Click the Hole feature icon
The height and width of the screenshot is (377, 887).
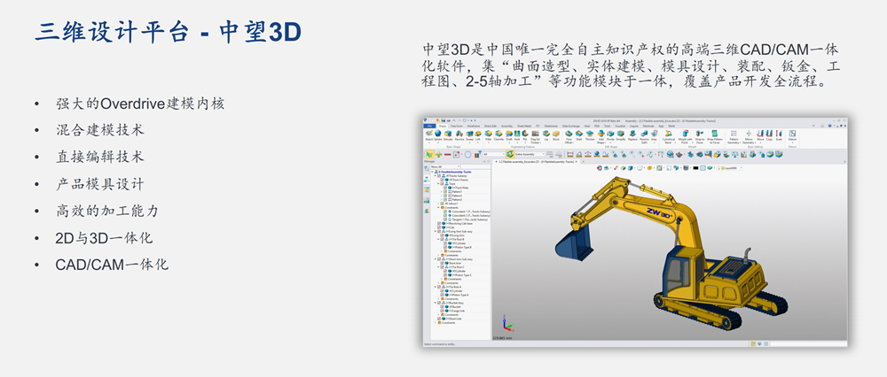(517, 135)
